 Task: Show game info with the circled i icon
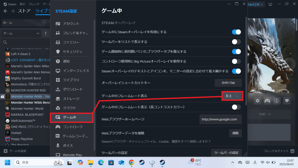[277, 101]
